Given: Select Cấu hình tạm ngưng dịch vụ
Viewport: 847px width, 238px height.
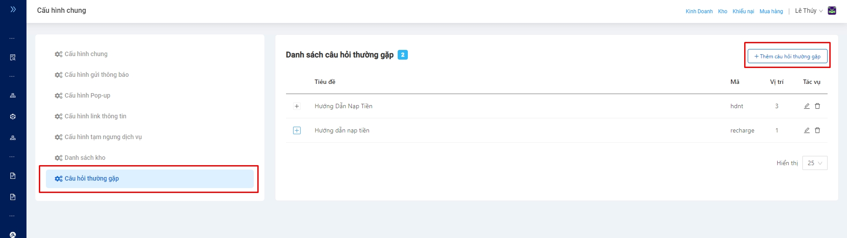Looking at the screenshot, I should pos(103,137).
